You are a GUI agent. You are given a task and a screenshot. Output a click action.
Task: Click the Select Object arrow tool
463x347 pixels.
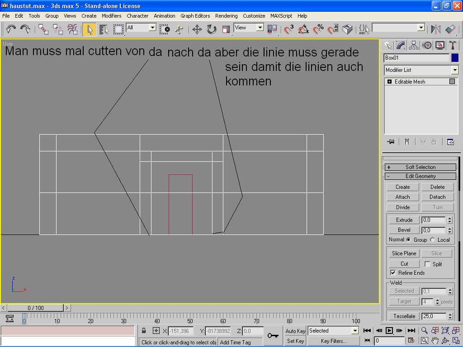(x=90, y=29)
